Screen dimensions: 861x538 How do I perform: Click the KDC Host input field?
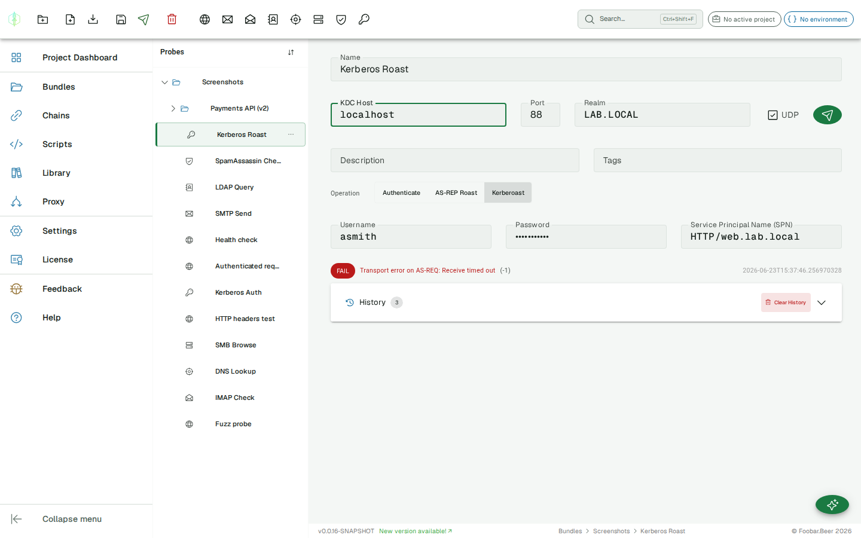pyautogui.click(x=419, y=115)
